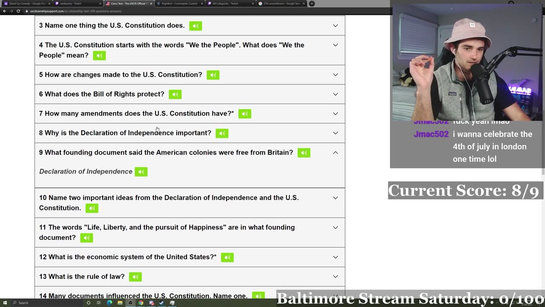Play audio for question 14 documents influenced
Image resolution: width=545 pixels, height=307 pixels.
(258, 295)
